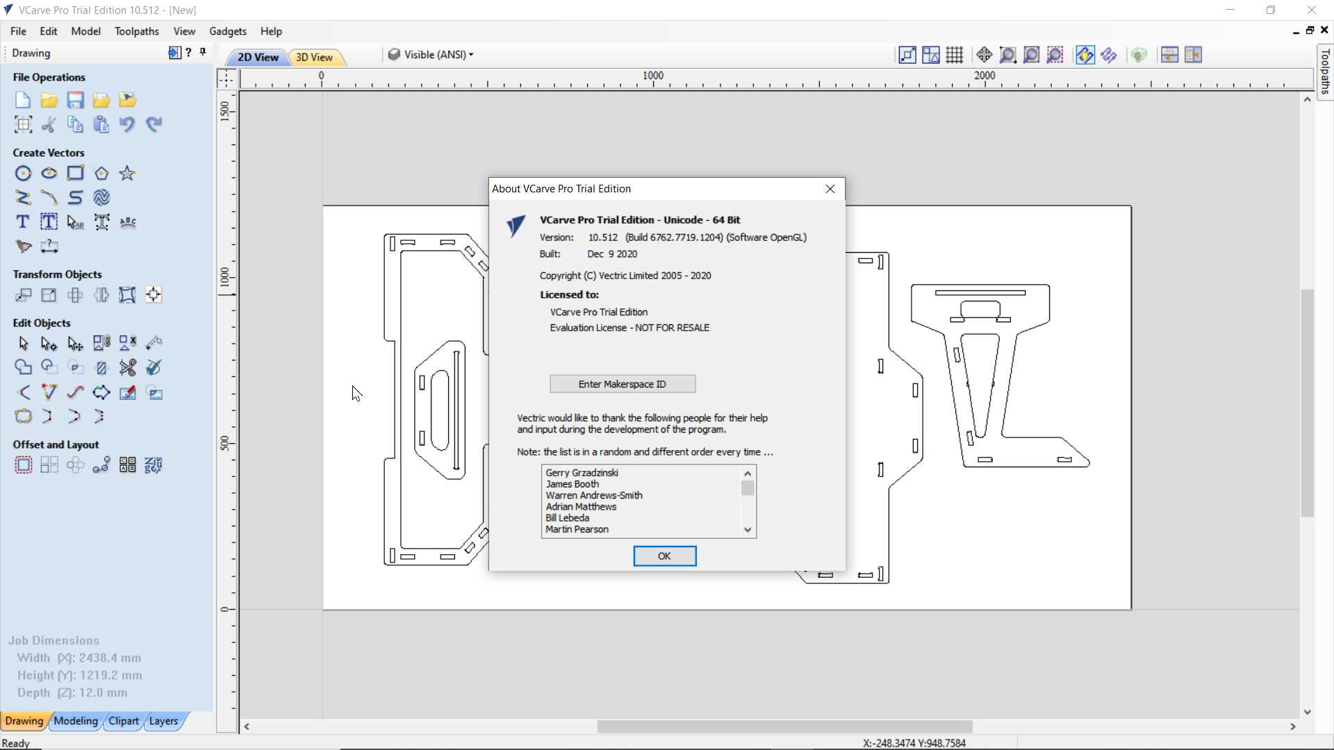Select the Draw Star tool
1334x750 pixels.
pyautogui.click(x=127, y=174)
